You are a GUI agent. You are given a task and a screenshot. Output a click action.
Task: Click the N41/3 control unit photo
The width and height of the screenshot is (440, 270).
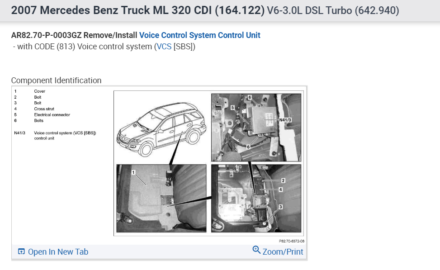click(256, 128)
